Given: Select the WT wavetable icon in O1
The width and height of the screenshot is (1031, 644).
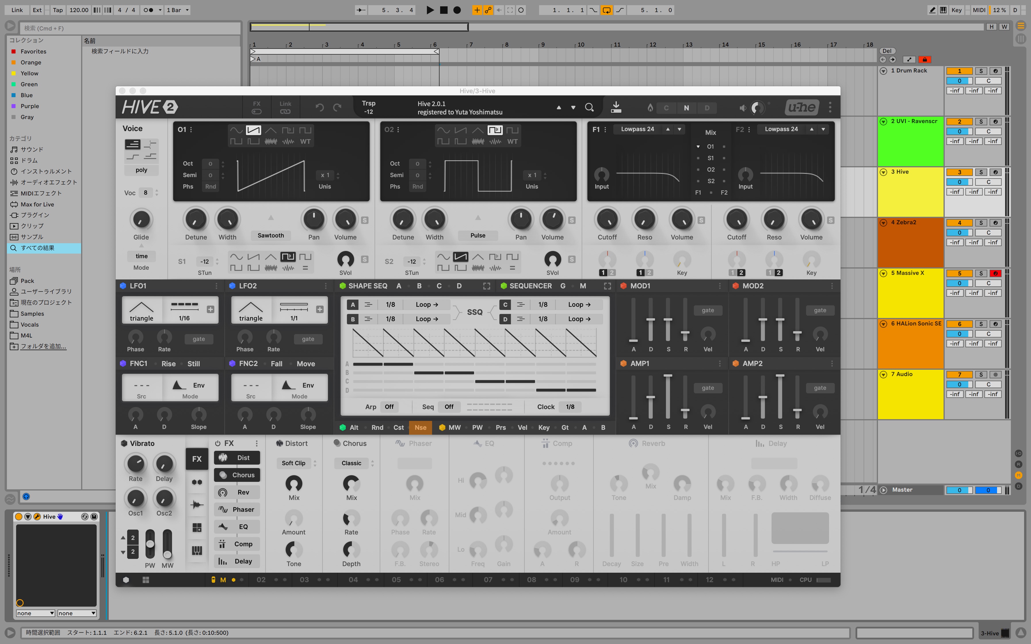Looking at the screenshot, I should pyautogui.click(x=305, y=141).
